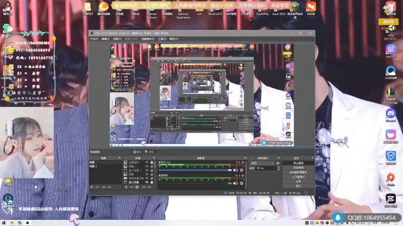The image size is (403, 226).
Task: Click the Start Recording button
Action: tap(298, 168)
